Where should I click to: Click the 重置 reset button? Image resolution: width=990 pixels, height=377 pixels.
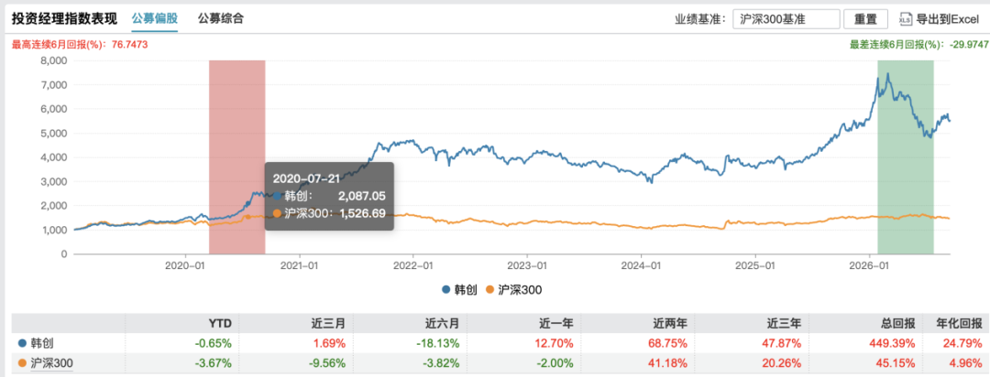[x=865, y=19]
